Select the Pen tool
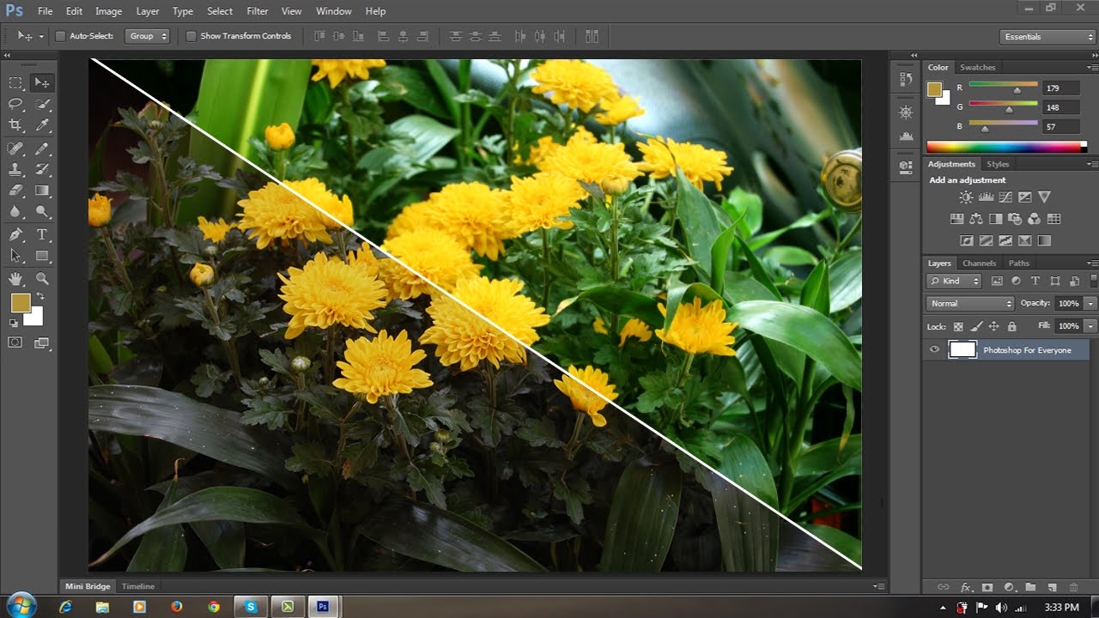The height and width of the screenshot is (618, 1099). (x=15, y=234)
